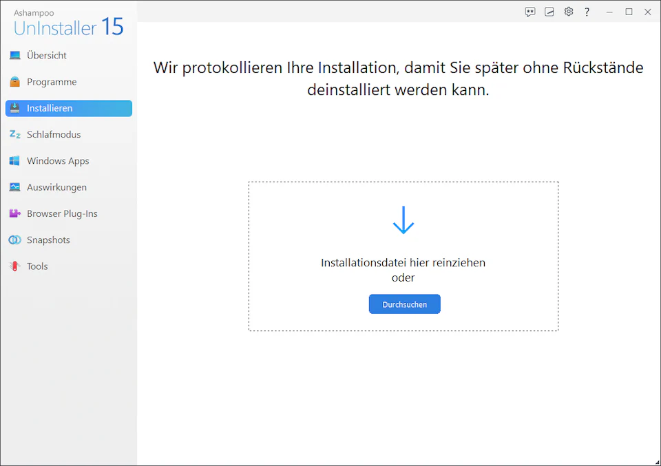Click the Browser Plug-Ins puzzle icon
Screen dimensions: 661x466
[14, 213]
